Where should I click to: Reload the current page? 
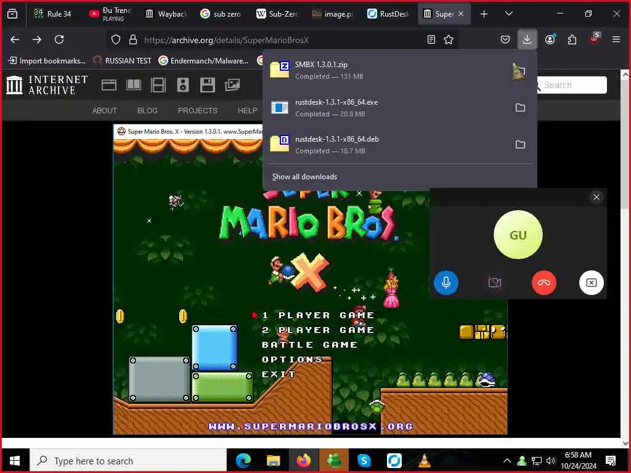click(x=59, y=39)
